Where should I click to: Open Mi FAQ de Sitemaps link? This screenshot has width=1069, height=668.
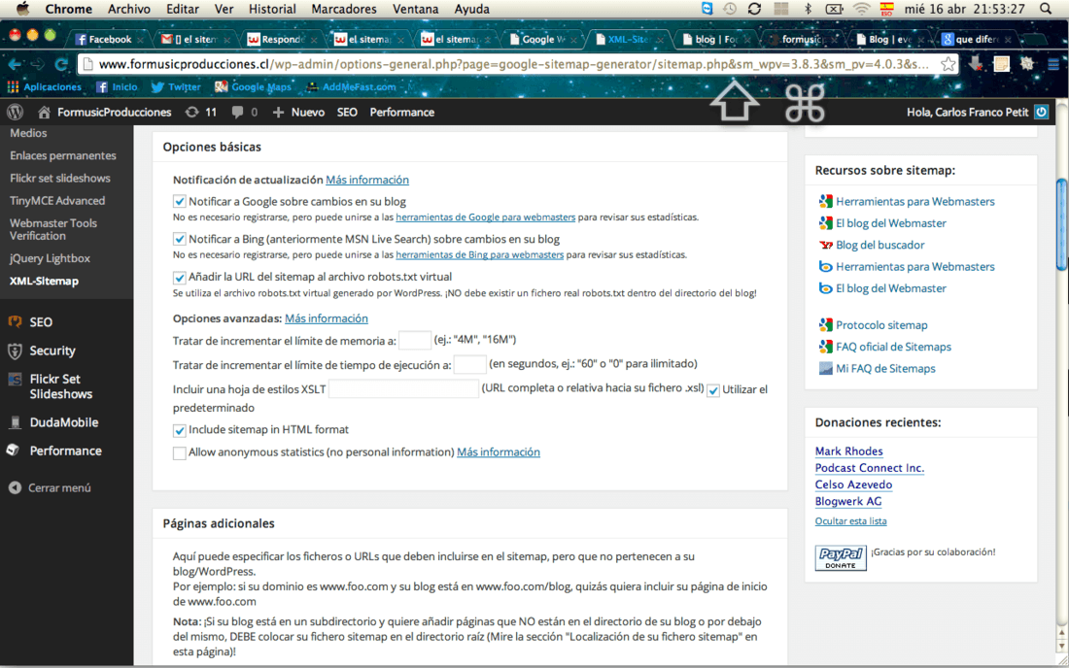click(x=885, y=368)
